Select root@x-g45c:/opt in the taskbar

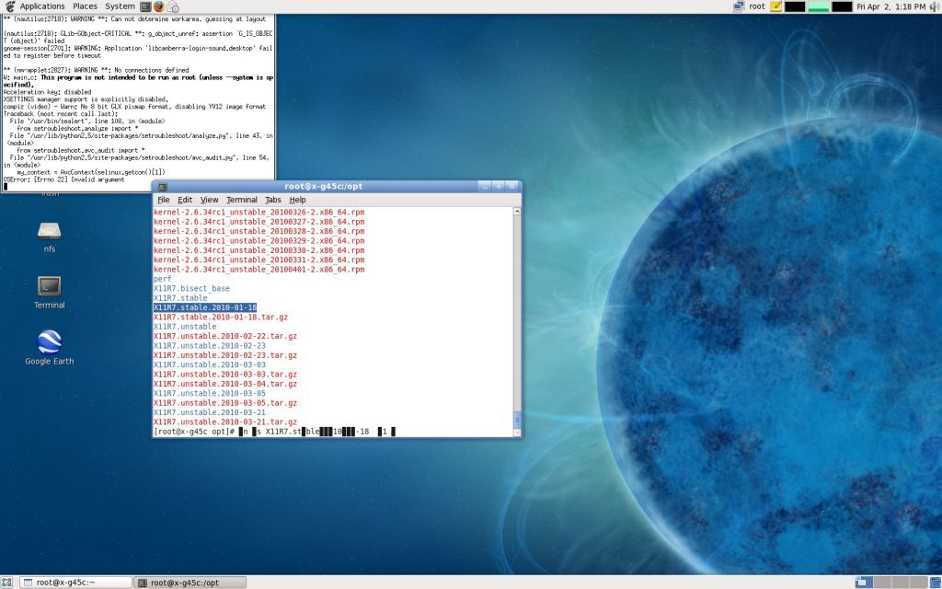pos(190,583)
